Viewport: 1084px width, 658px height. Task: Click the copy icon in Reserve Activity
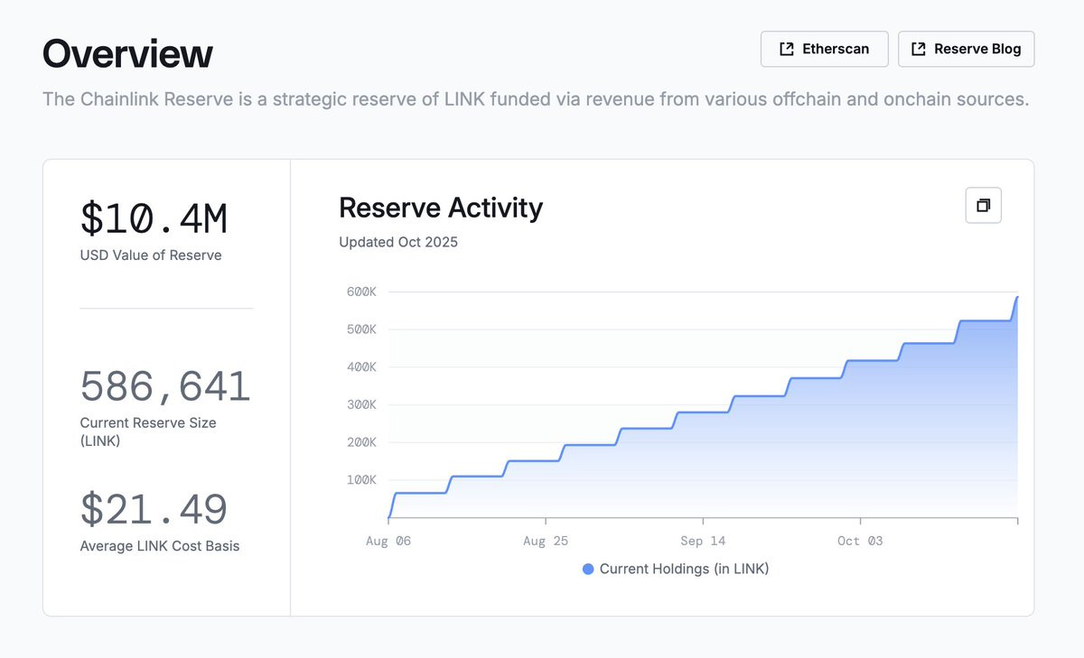click(983, 205)
